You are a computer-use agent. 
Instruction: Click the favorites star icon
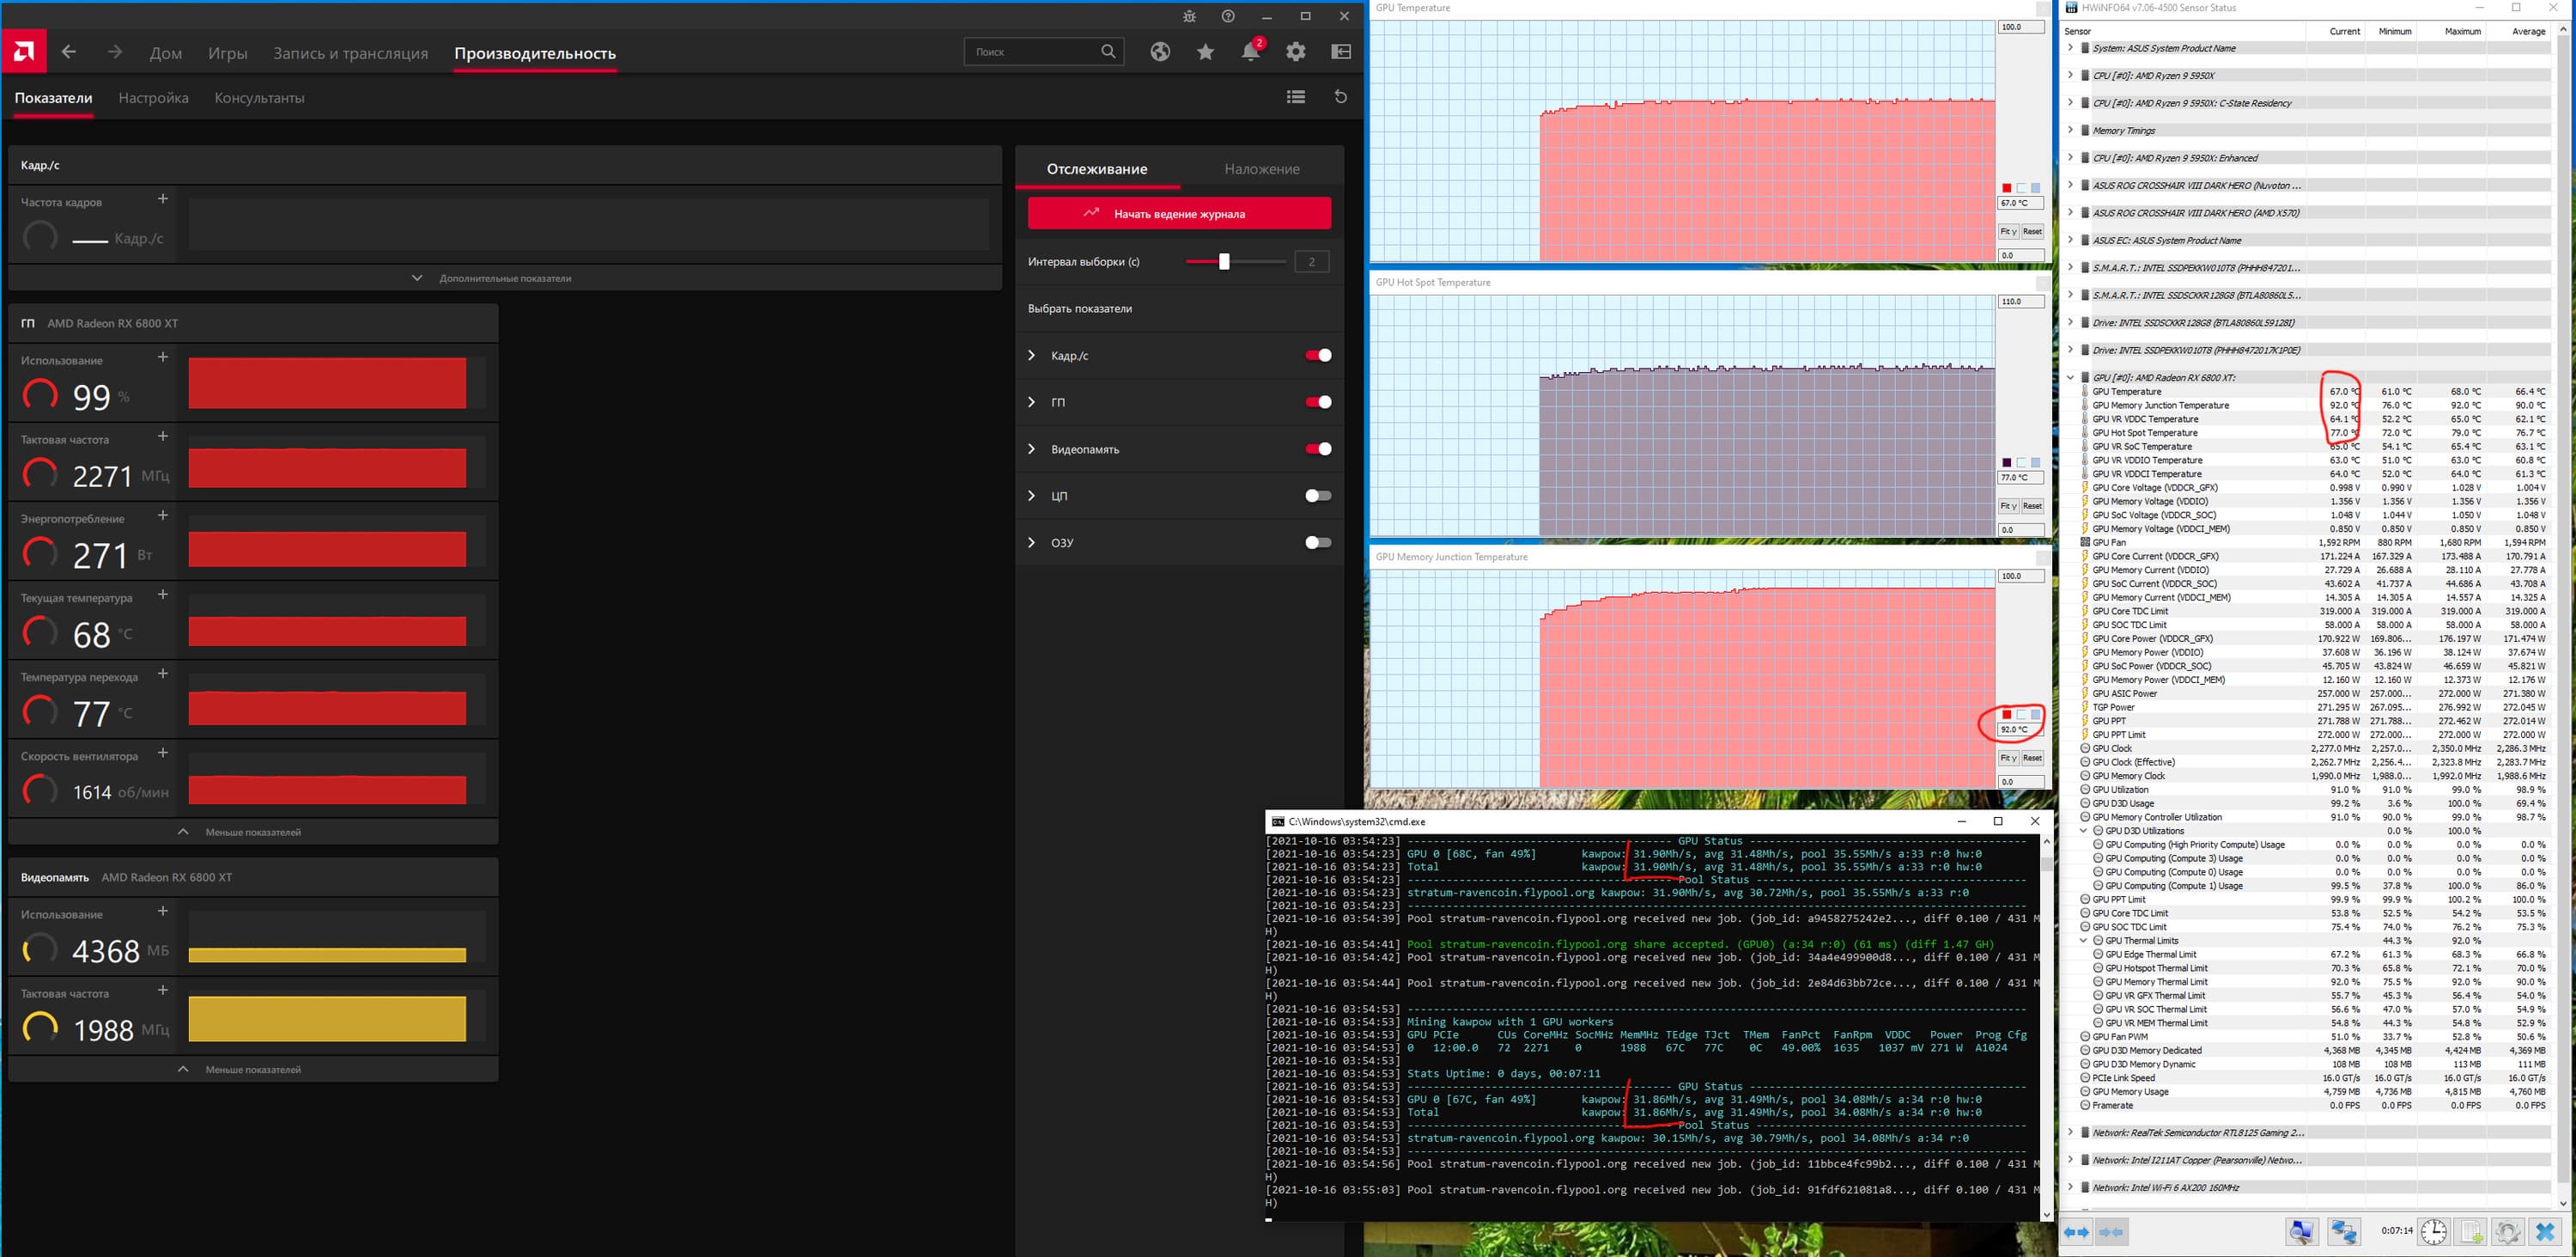1205,52
